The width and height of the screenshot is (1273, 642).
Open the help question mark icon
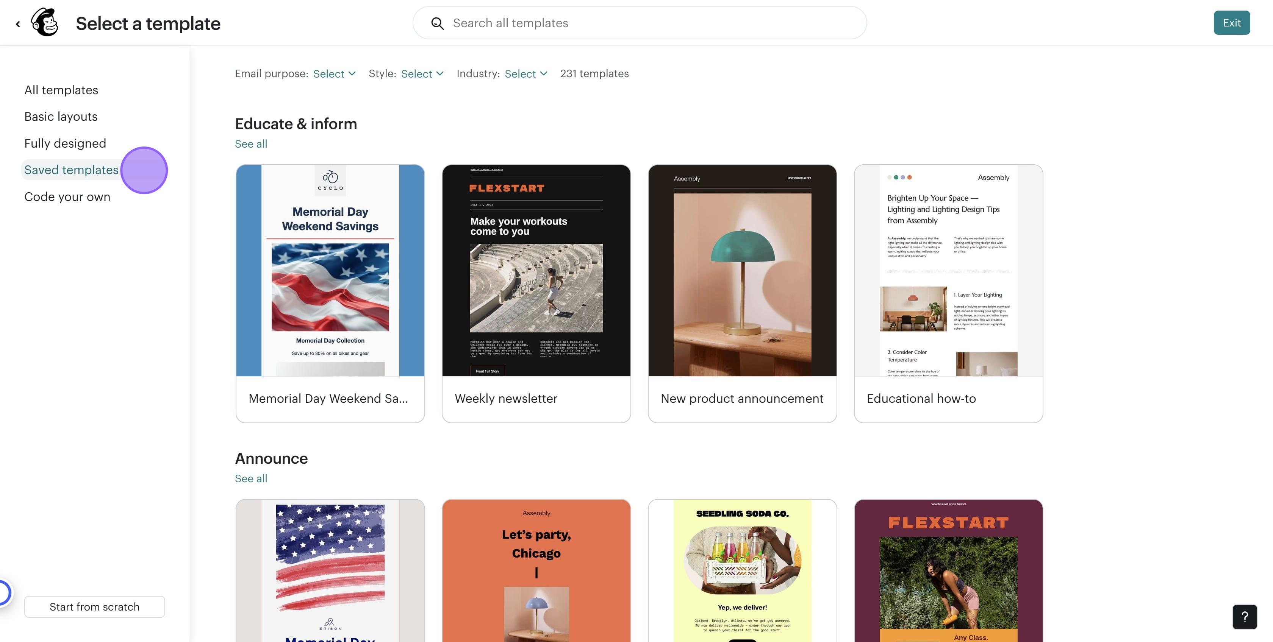click(1244, 616)
